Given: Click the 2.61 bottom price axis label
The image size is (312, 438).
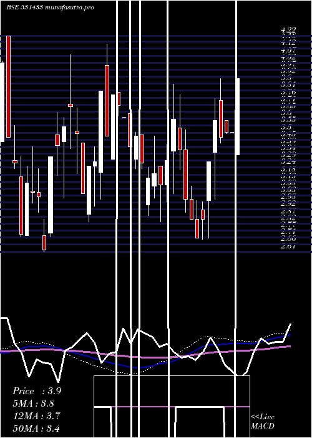Looking at the screenshot, I should [x=288, y=246].
